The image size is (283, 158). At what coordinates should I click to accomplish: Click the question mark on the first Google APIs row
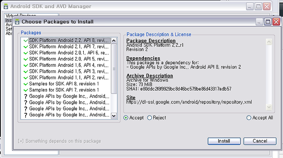[26, 97]
